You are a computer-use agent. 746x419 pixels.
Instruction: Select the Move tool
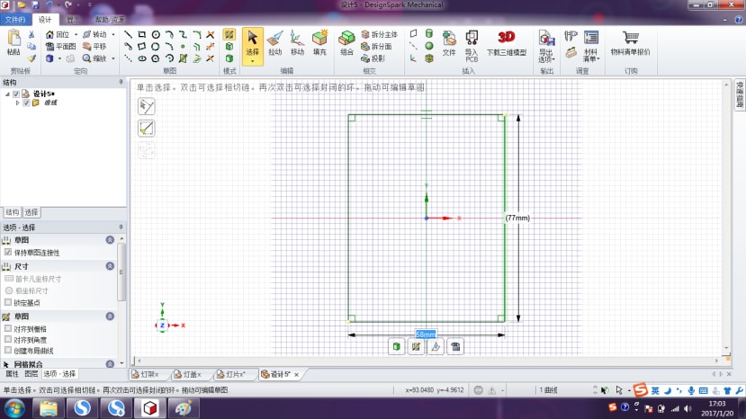click(x=297, y=43)
